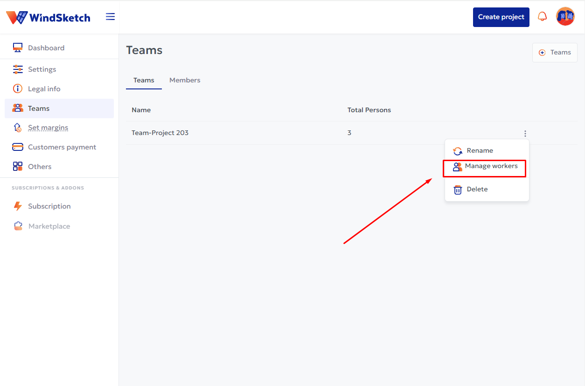Collapse sidebar with hamburger menu icon

tap(110, 17)
